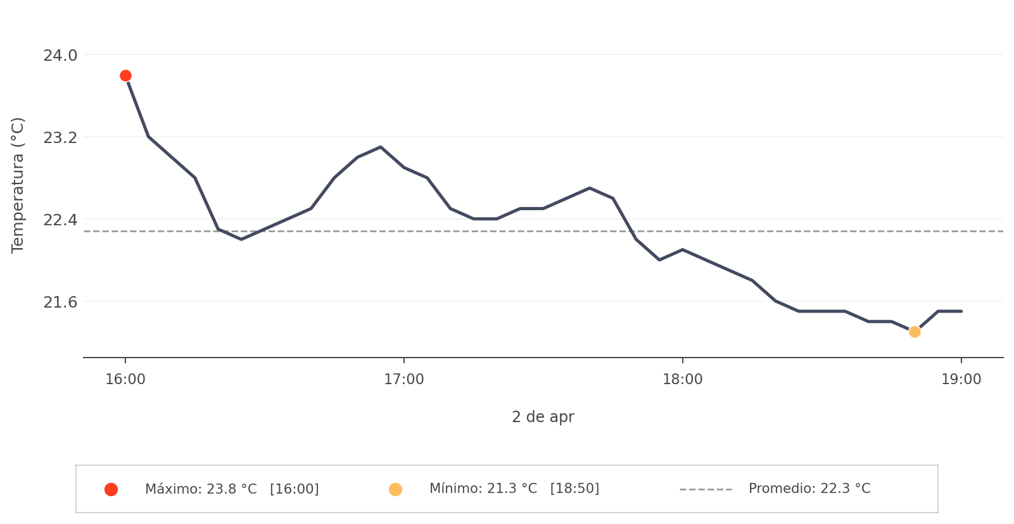This screenshot has height=524, width=1014.
Task: Click the orange dot in the legend
Action: [395, 489]
